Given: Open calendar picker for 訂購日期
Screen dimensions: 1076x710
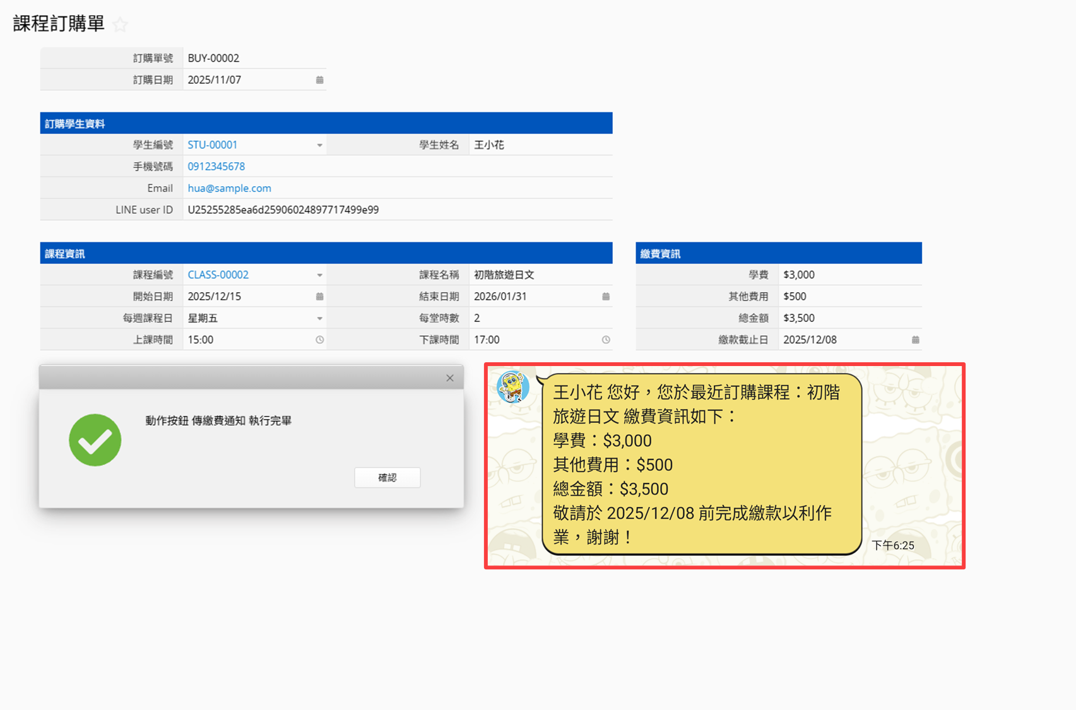Looking at the screenshot, I should 319,80.
